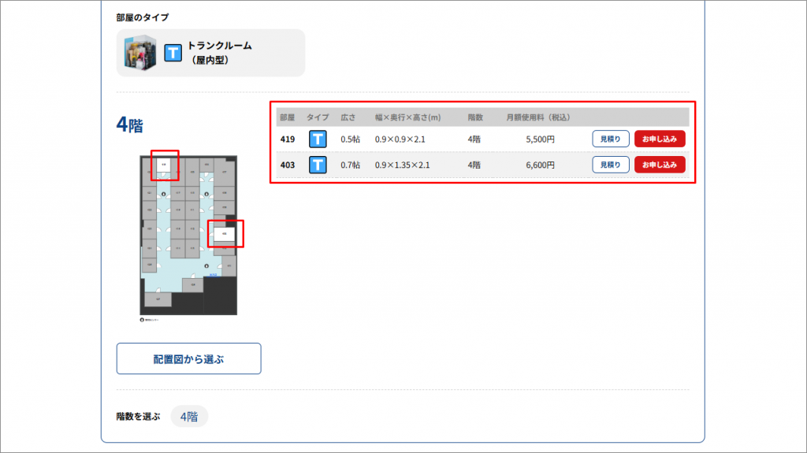Select room 419 on the floor map

click(x=164, y=165)
